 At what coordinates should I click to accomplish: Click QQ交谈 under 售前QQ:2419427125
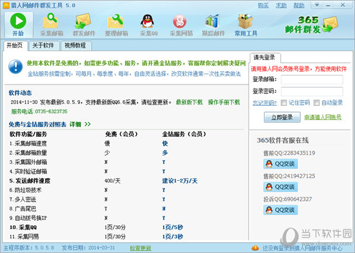point(281,187)
